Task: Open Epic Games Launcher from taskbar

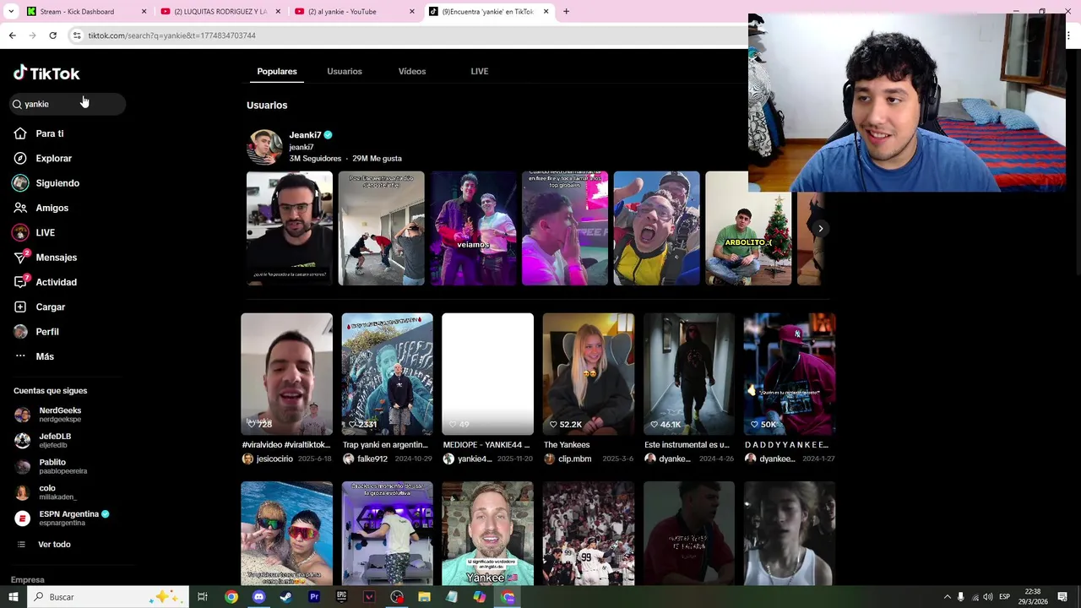Action: click(x=341, y=597)
